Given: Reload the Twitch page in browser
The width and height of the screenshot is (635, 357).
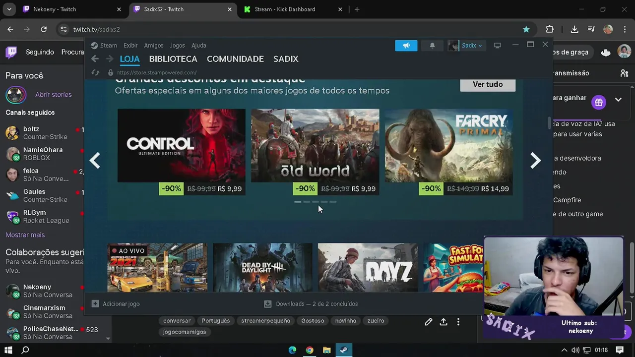Looking at the screenshot, I should tap(44, 29).
